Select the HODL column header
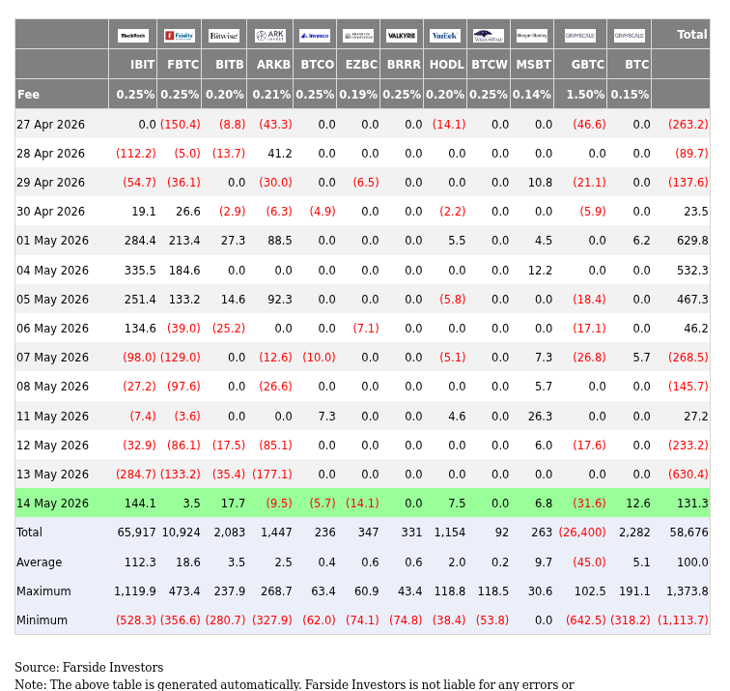This screenshot has height=691, width=730. click(x=446, y=65)
